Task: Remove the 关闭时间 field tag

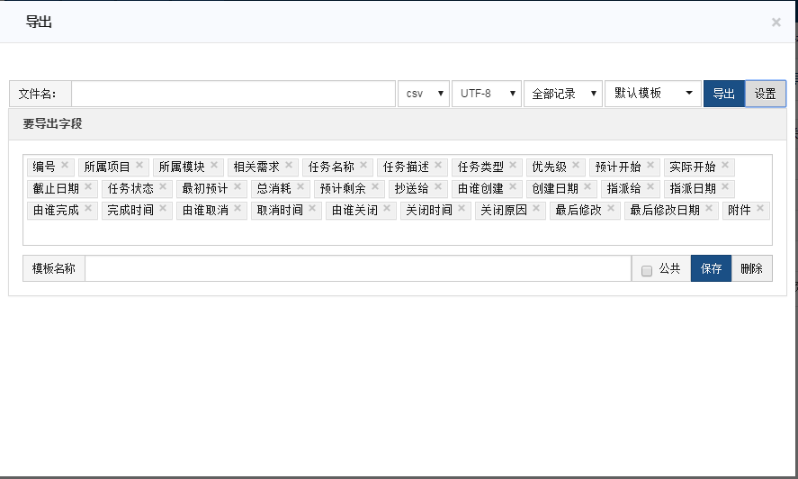Action: tap(462, 208)
